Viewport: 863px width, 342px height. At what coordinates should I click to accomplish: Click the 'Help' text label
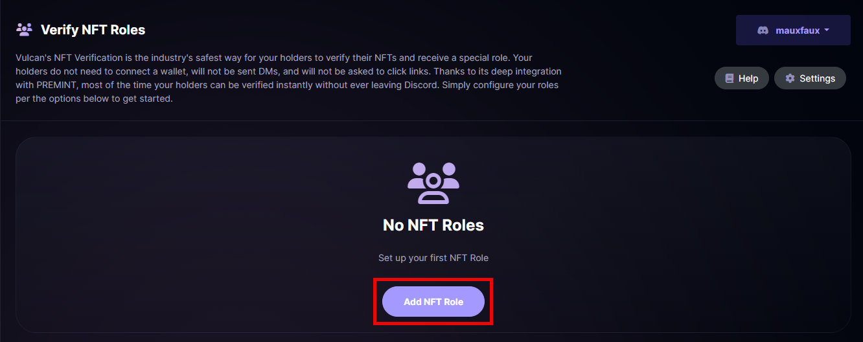(x=748, y=78)
